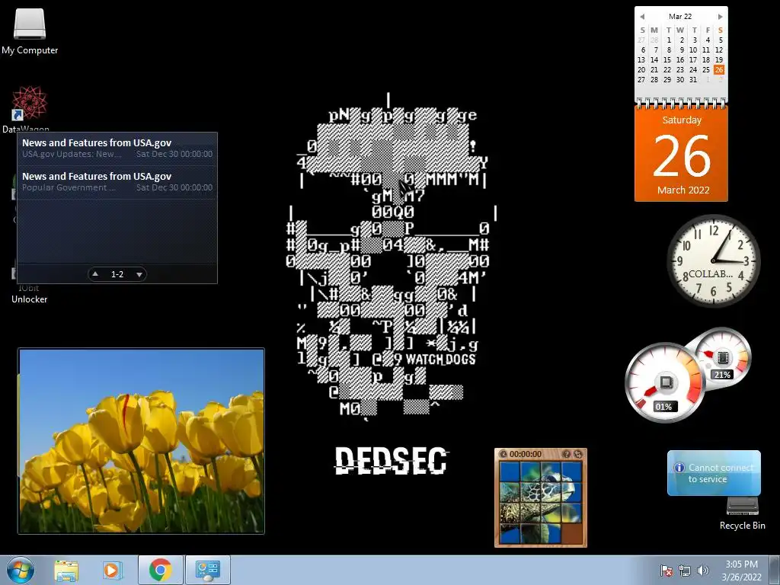The height and width of the screenshot is (585, 780).
Task: Click the yellow tulips slideshow picture
Action: click(141, 441)
